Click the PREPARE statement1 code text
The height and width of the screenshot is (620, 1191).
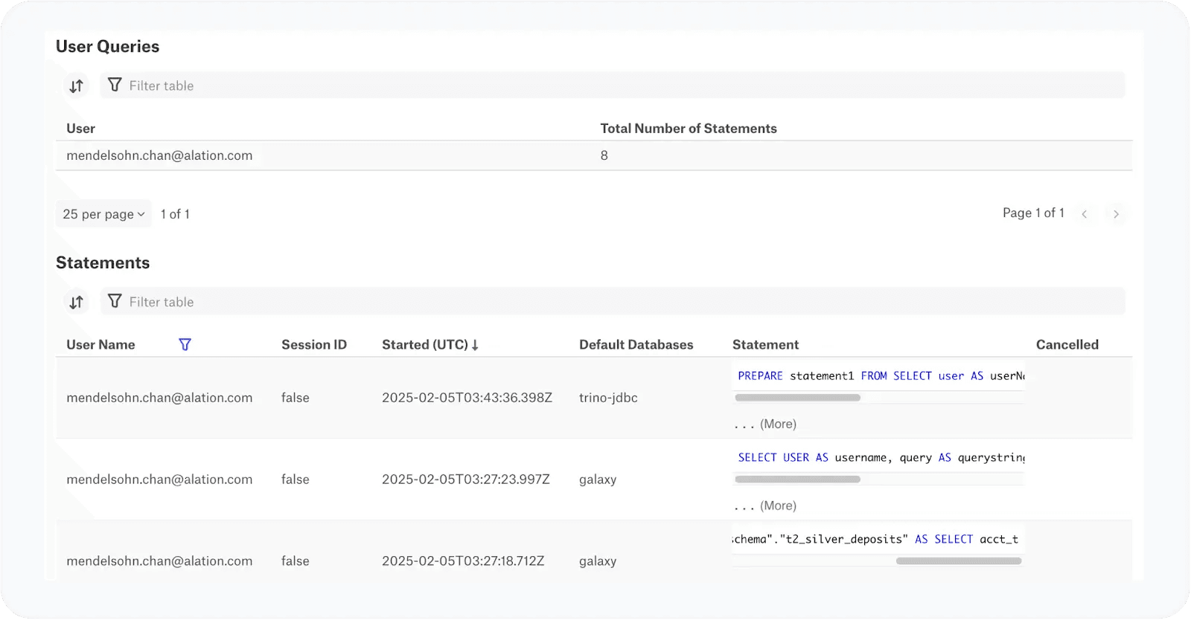[881, 376]
